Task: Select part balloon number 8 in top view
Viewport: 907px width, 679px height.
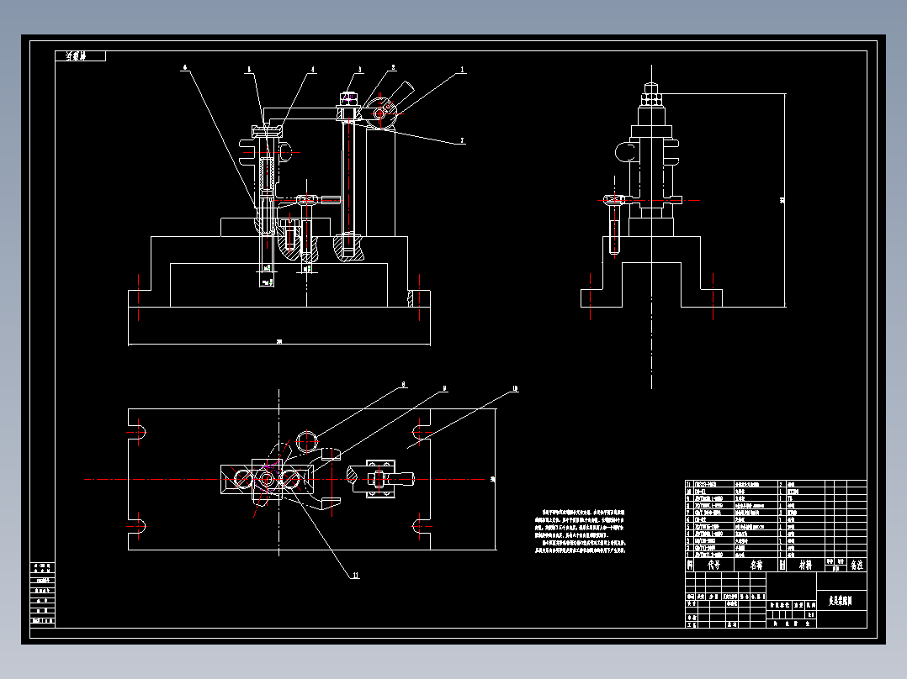Action: pyautogui.click(x=403, y=384)
